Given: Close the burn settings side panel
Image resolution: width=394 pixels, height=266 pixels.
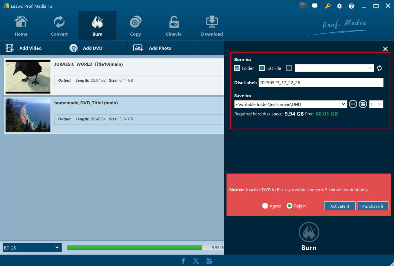Looking at the screenshot, I should (385, 49).
